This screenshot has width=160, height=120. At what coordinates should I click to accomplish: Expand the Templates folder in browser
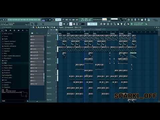point(6,87)
